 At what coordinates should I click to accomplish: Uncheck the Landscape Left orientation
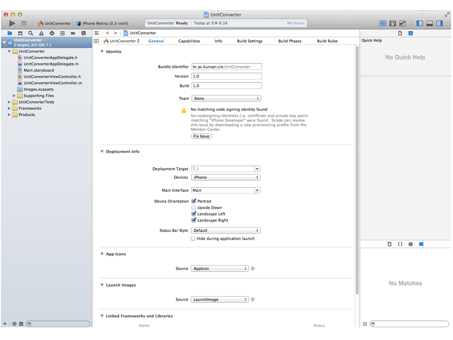[x=193, y=214]
